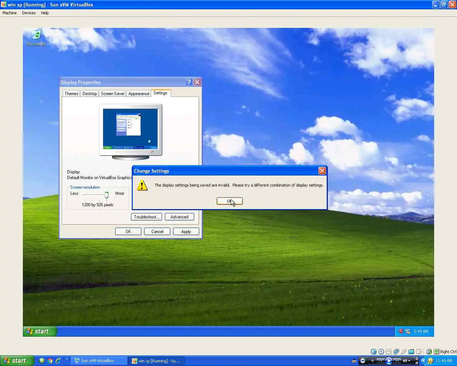Screen dimensions: 457x366
Task: Click the green quick launch icon beside start
Action: click(42, 361)
